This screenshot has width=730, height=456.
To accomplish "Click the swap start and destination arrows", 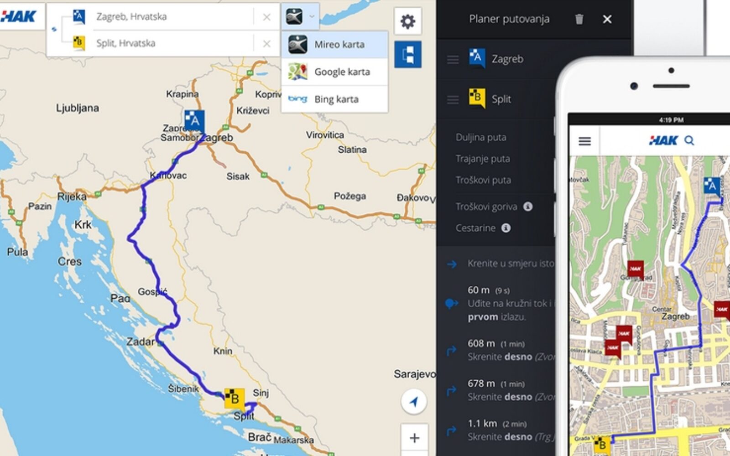I will point(54,29).
